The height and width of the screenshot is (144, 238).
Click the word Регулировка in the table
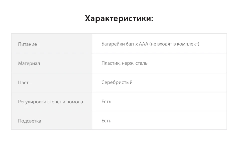pos(32,102)
